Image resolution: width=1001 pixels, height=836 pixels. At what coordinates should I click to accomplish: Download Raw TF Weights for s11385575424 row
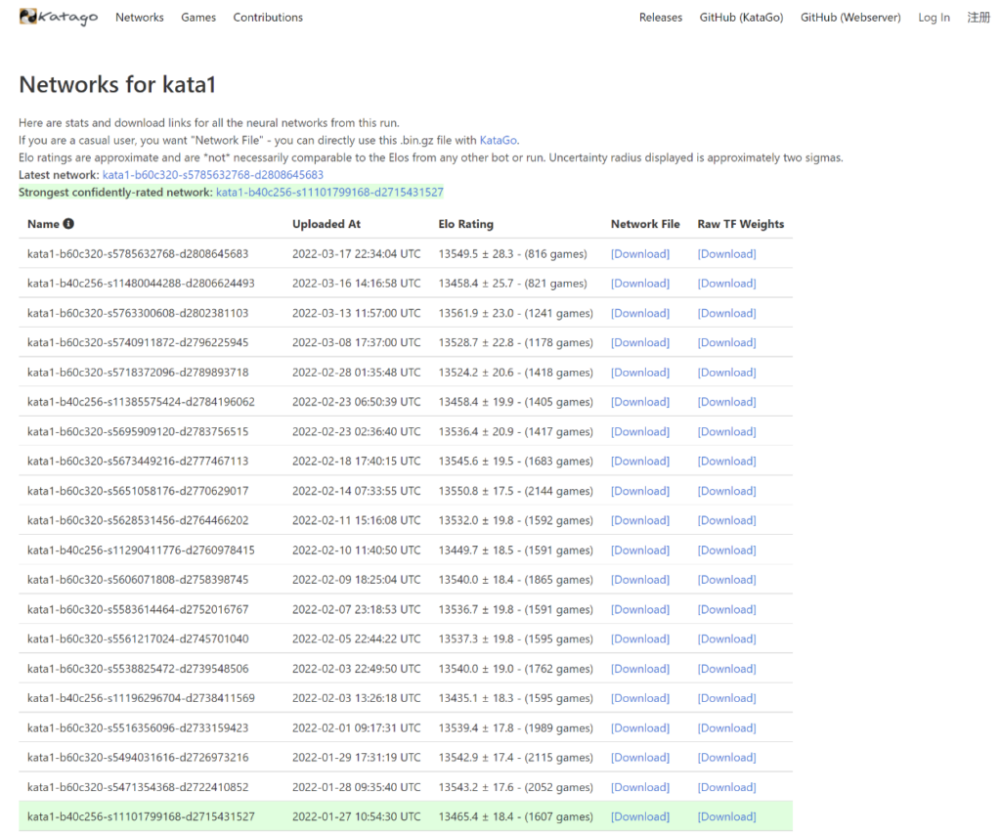(x=726, y=402)
